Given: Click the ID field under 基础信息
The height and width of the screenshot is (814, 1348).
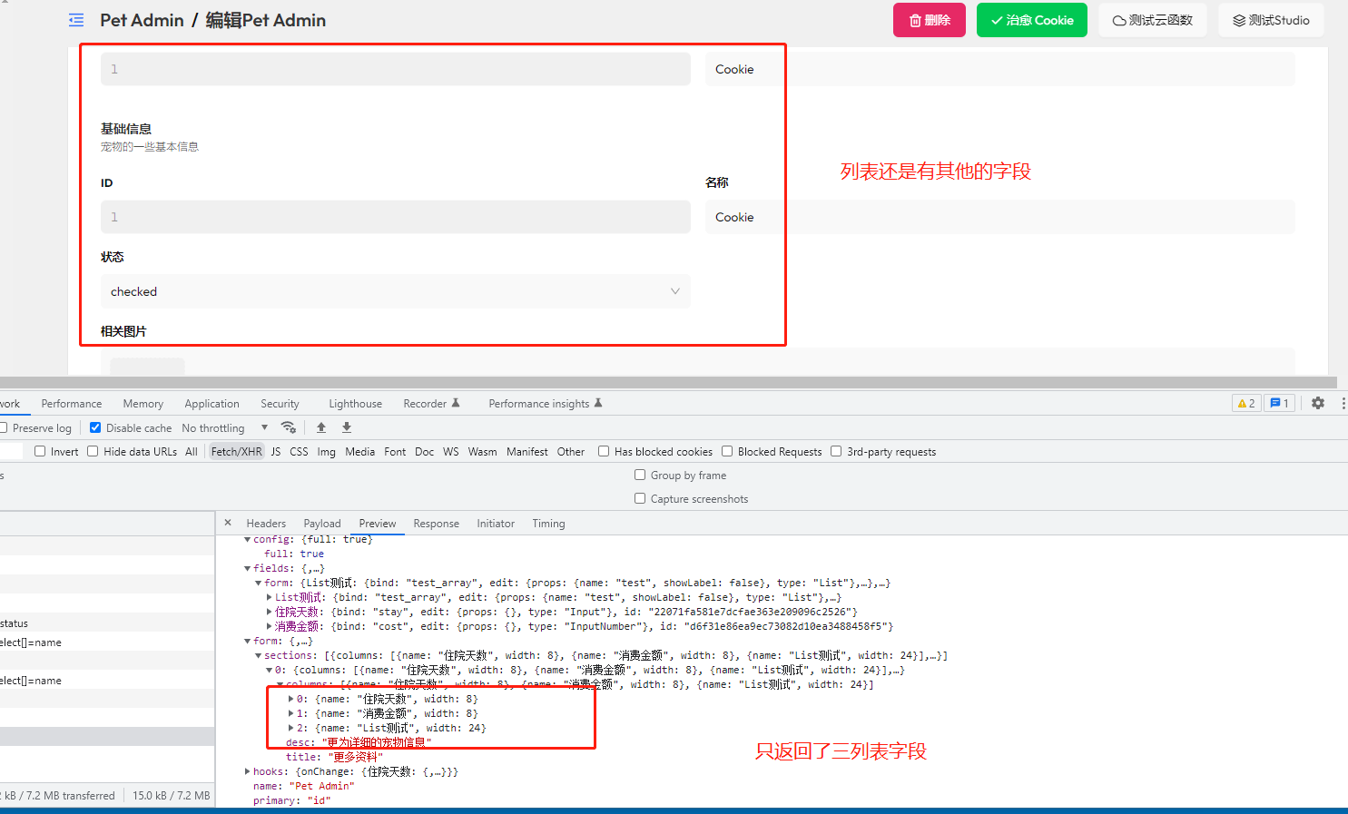Looking at the screenshot, I should [395, 217].
